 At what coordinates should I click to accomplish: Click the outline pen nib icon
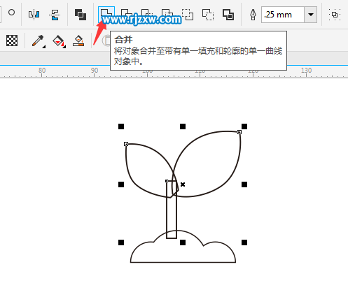[253, 15]
